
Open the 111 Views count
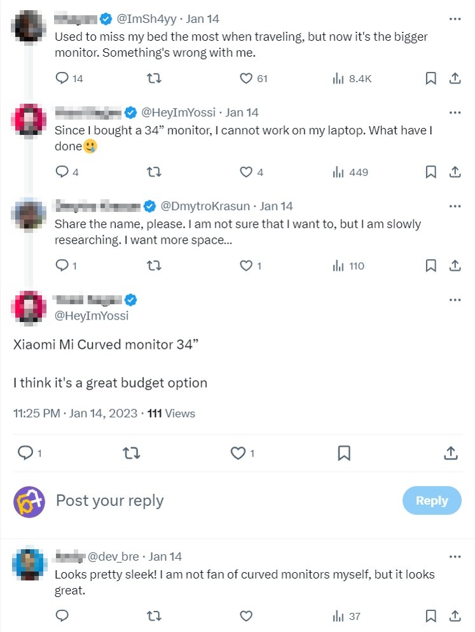tap(171, 413)
